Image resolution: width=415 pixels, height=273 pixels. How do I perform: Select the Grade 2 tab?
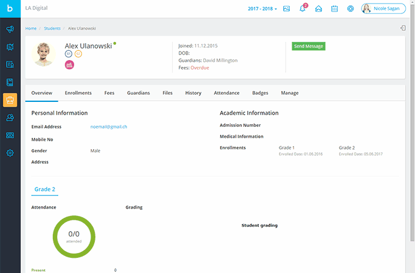[x=45, y=189]
